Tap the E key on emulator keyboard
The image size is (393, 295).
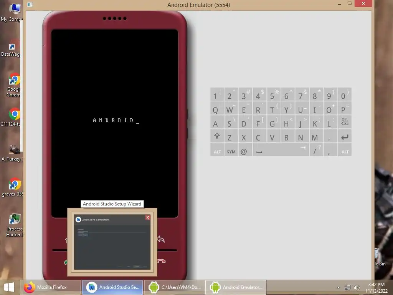coord(245,108)
